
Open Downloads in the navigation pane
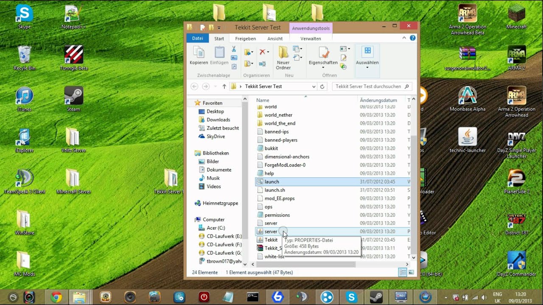[218, 120]
